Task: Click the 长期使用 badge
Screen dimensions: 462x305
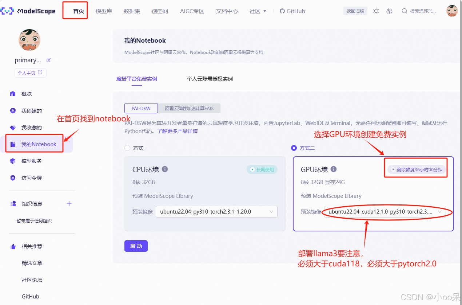Action: [x=262, y=169]
